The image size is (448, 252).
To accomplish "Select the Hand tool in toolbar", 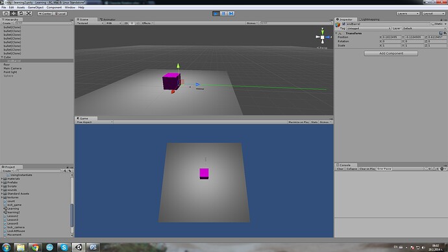I will coord(6,14).
